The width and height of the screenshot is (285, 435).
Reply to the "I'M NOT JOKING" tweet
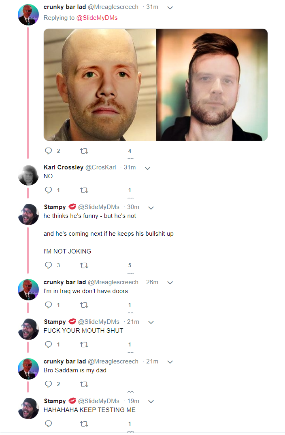click(x=49, y=265)
